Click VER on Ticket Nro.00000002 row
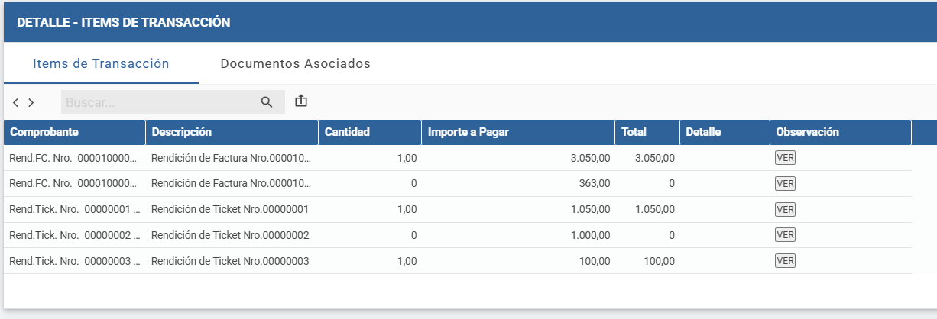937x319 pixels. (x=785, y=235)
